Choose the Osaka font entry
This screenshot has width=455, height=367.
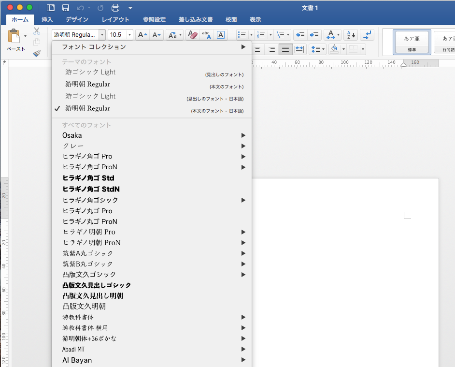tap(152, 135)
